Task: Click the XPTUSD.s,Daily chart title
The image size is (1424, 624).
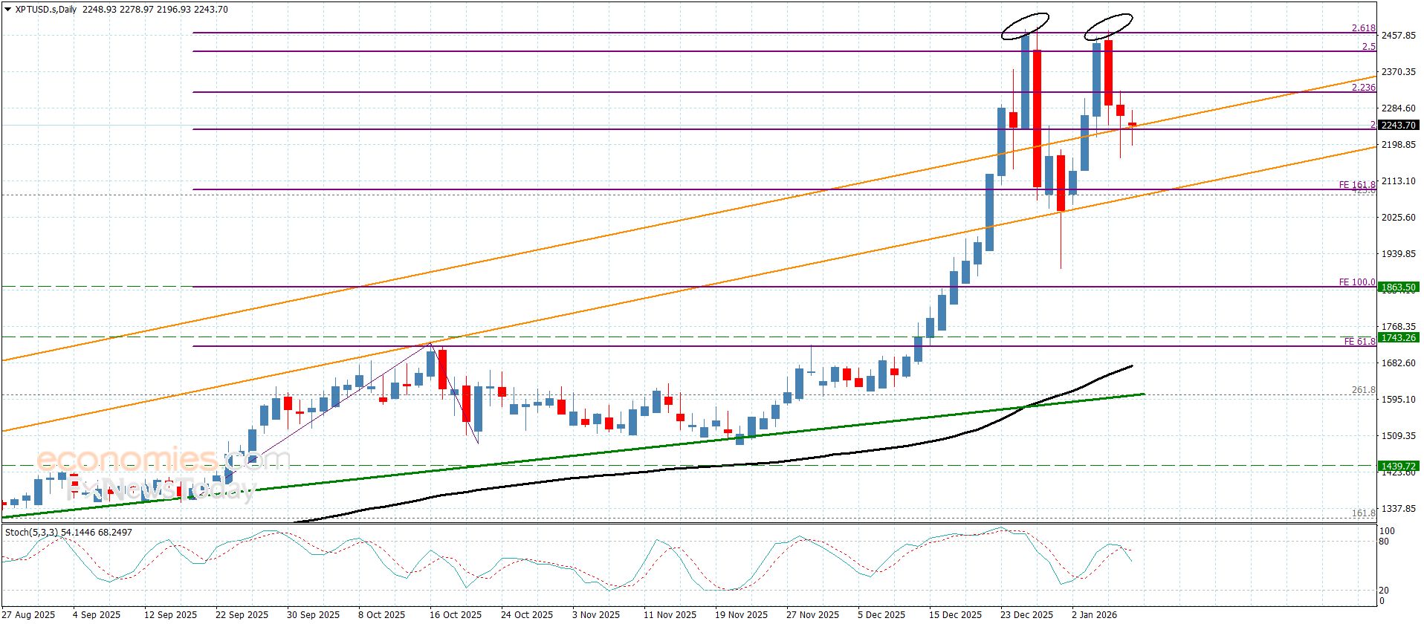Action: (46, 10)
